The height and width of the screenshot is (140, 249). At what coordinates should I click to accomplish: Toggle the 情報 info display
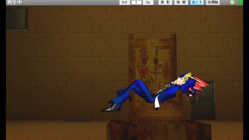181,2
